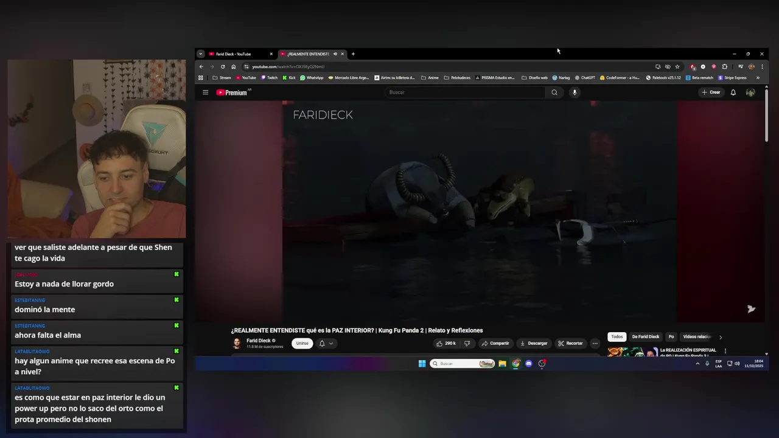Click the Unirse button
This screenshot has height=438, width=779.
point(302,343)
